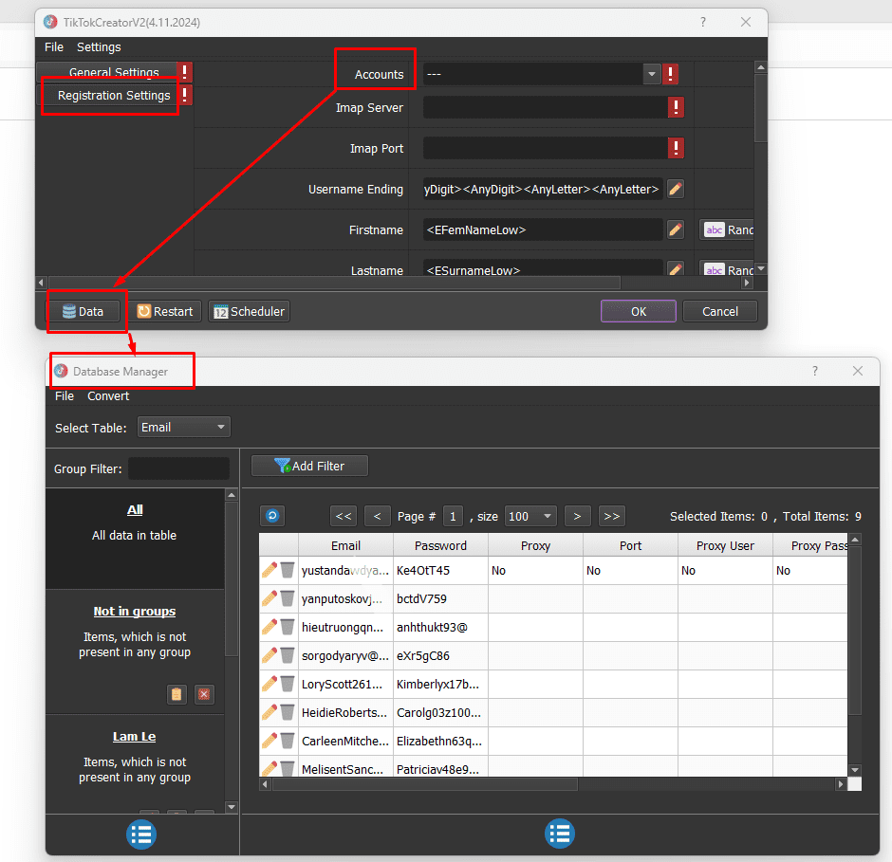This screenshot has height=862, width=892.
Task: Click the Database Manager help question mark
Action: point(815,372)
